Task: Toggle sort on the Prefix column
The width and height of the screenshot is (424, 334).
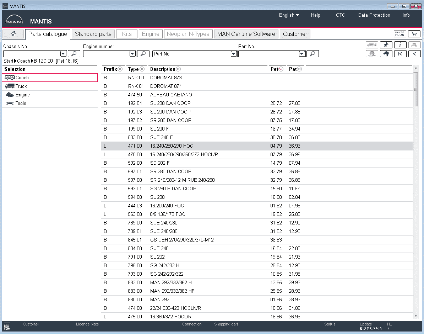Action: pyautogui.click(x=120, y=69)
